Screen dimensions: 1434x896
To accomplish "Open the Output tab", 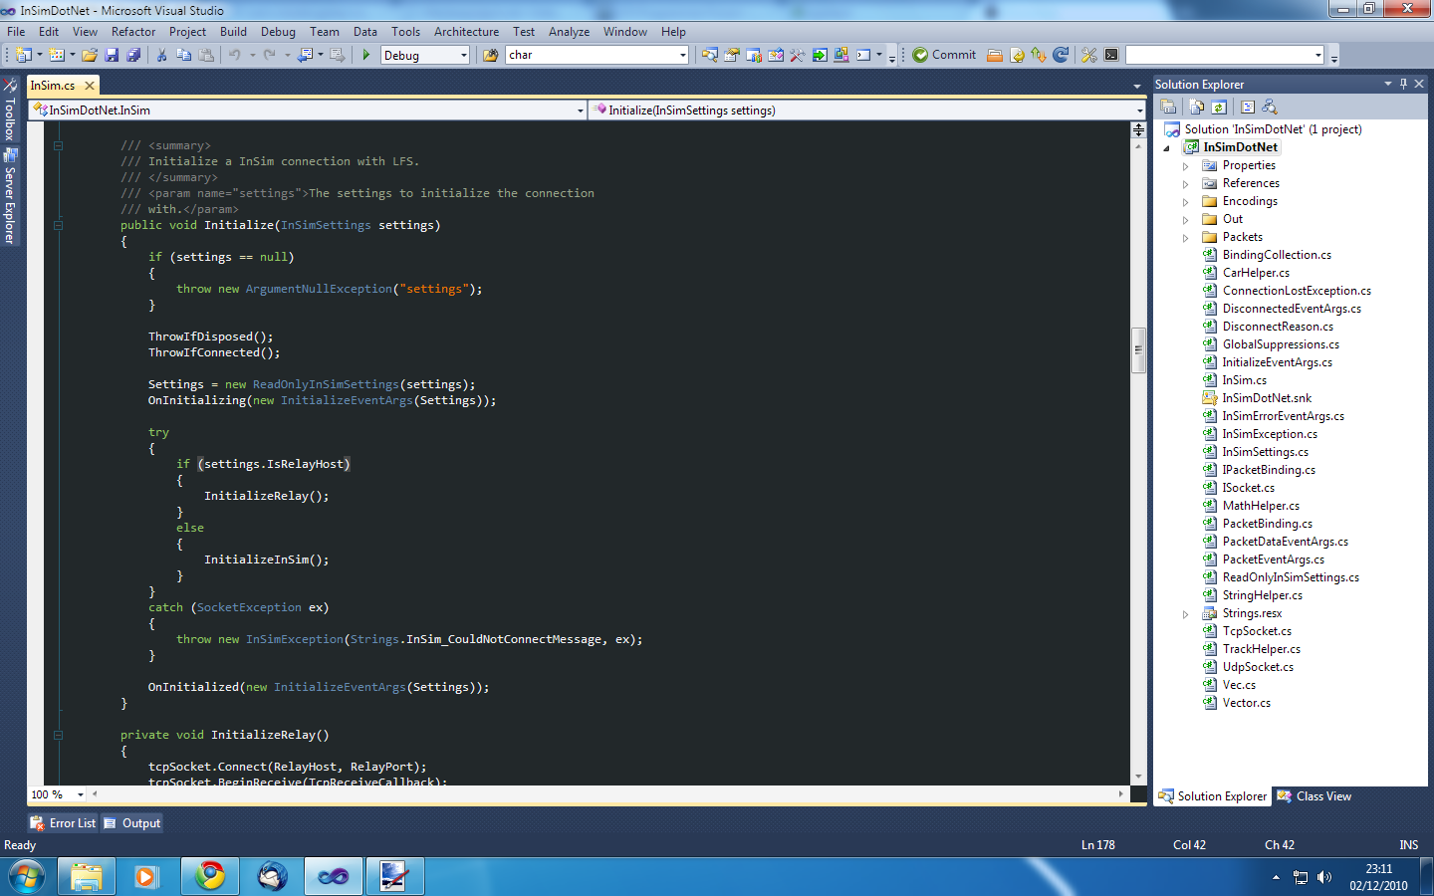I will point(132,823).
